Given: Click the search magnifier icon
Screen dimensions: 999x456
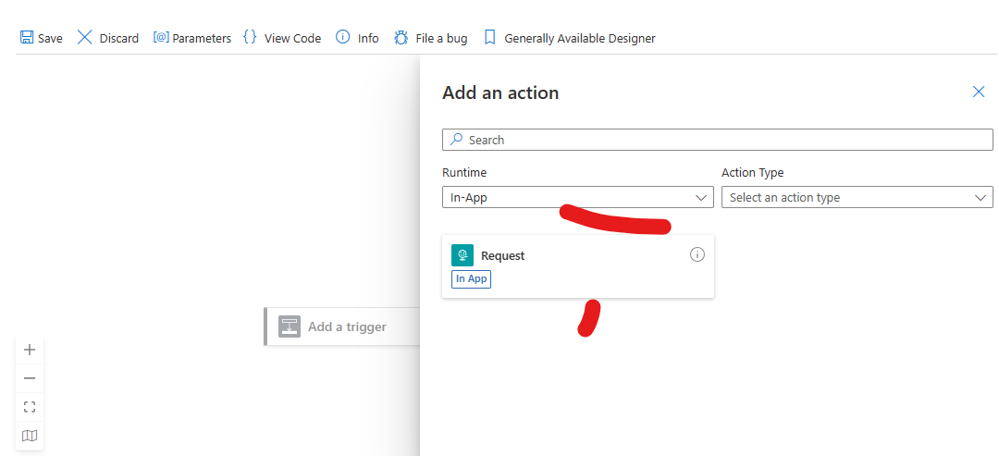Looking at the screenshot, I should pos(456,140).
